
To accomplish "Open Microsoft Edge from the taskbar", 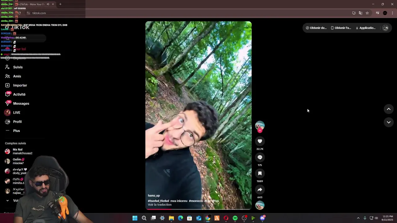I will click(181, 218).
